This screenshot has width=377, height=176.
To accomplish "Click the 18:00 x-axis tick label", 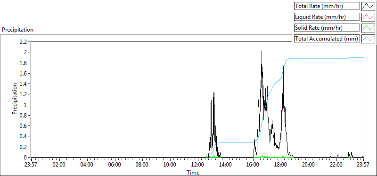I will click(x=280, y=165).
